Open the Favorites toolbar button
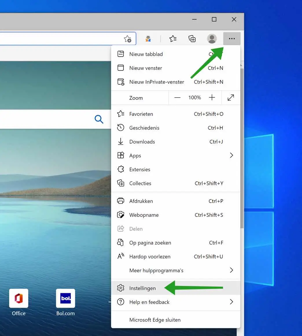 click(173, 39)
